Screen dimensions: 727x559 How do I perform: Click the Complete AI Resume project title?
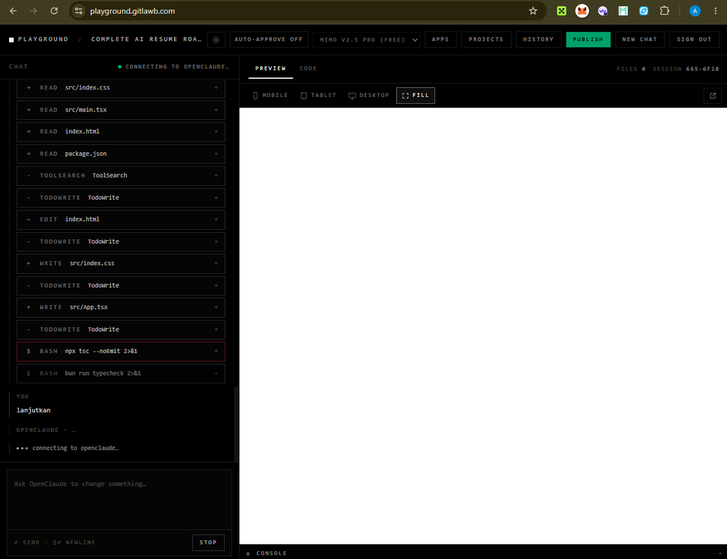click(x=146, y=39)
